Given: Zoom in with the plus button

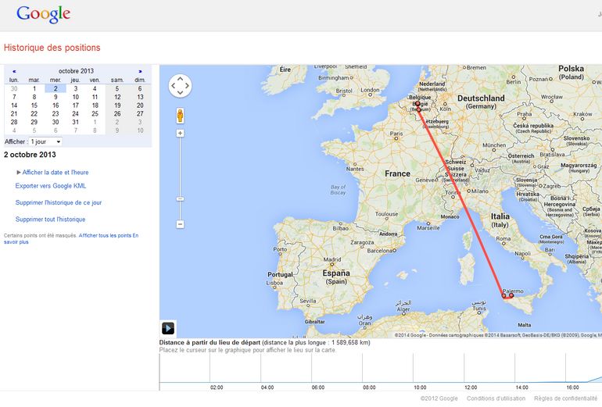Looking at the screenshot, I should [180, 133].
